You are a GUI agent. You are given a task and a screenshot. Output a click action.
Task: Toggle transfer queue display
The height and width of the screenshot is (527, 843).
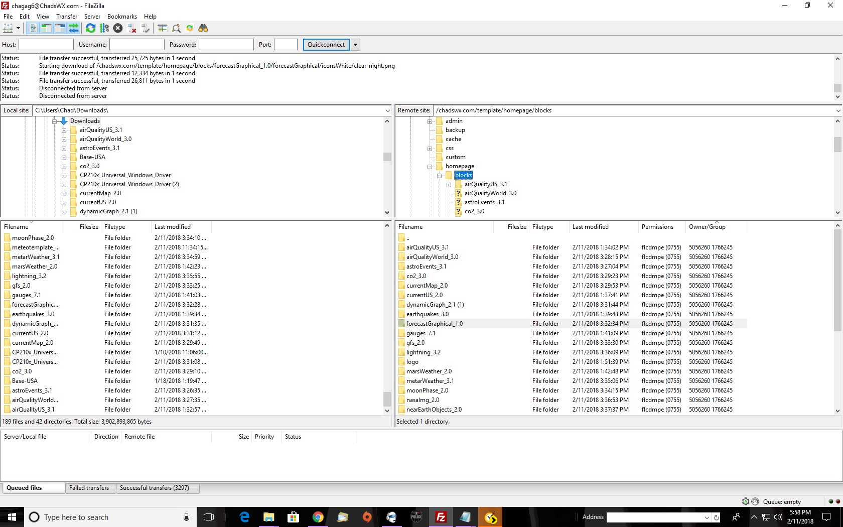click(73, 28)
